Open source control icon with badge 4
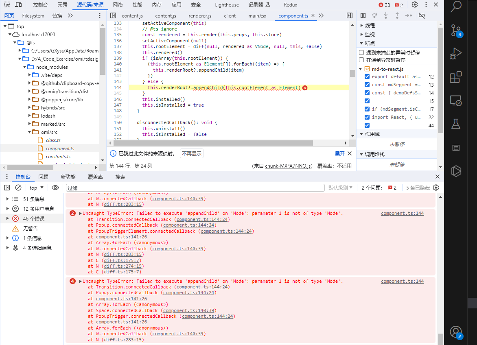Viewport: 477px width, 345px height. click(x=456, y=31)
